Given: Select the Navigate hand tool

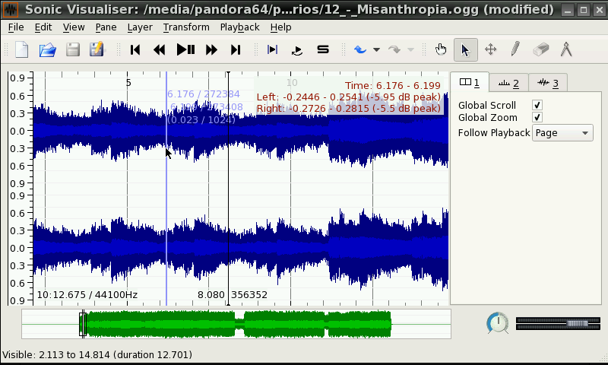Looking at the screenshot, I should (441, 50).
